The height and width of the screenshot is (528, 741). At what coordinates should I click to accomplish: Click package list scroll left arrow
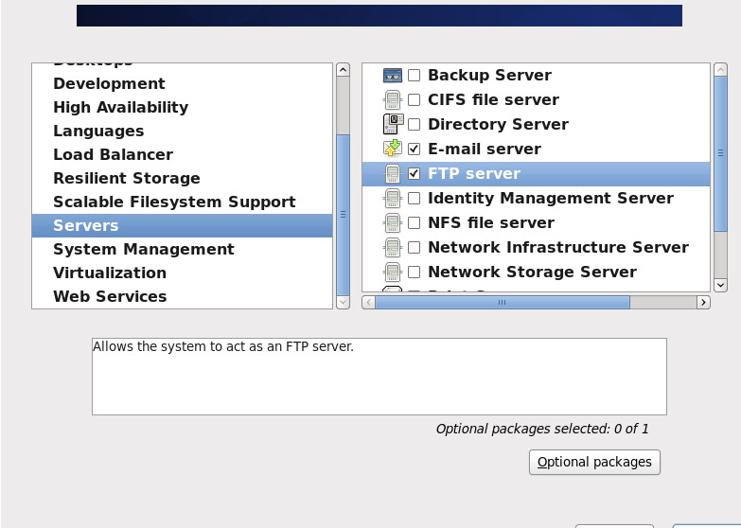click(369, 302)
